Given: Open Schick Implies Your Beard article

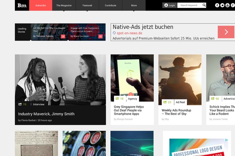Looking at the screenshot, I should 222,110.
